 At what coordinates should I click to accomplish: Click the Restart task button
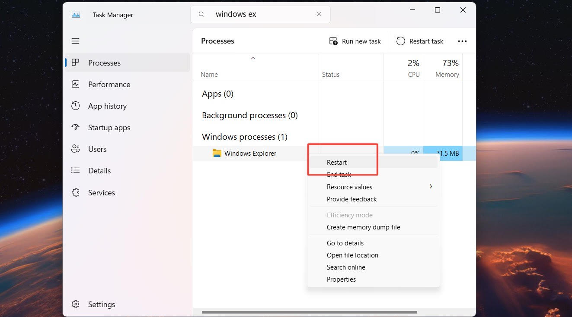(420, 41)
